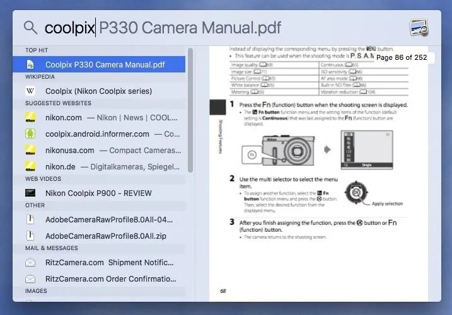Click the green Android icon
452x315 pixels.
[30, 134]
